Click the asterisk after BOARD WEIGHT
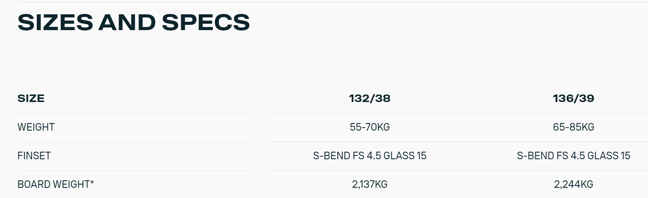 (92, 183)
